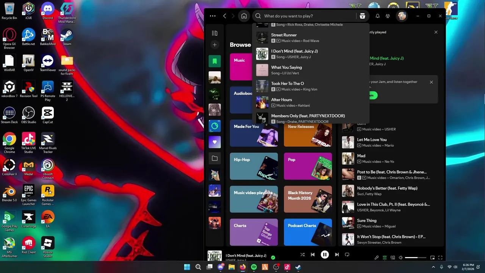Adjust the Spotify volume slider
This screenshot has width=485, height=273.
point(416,258)
